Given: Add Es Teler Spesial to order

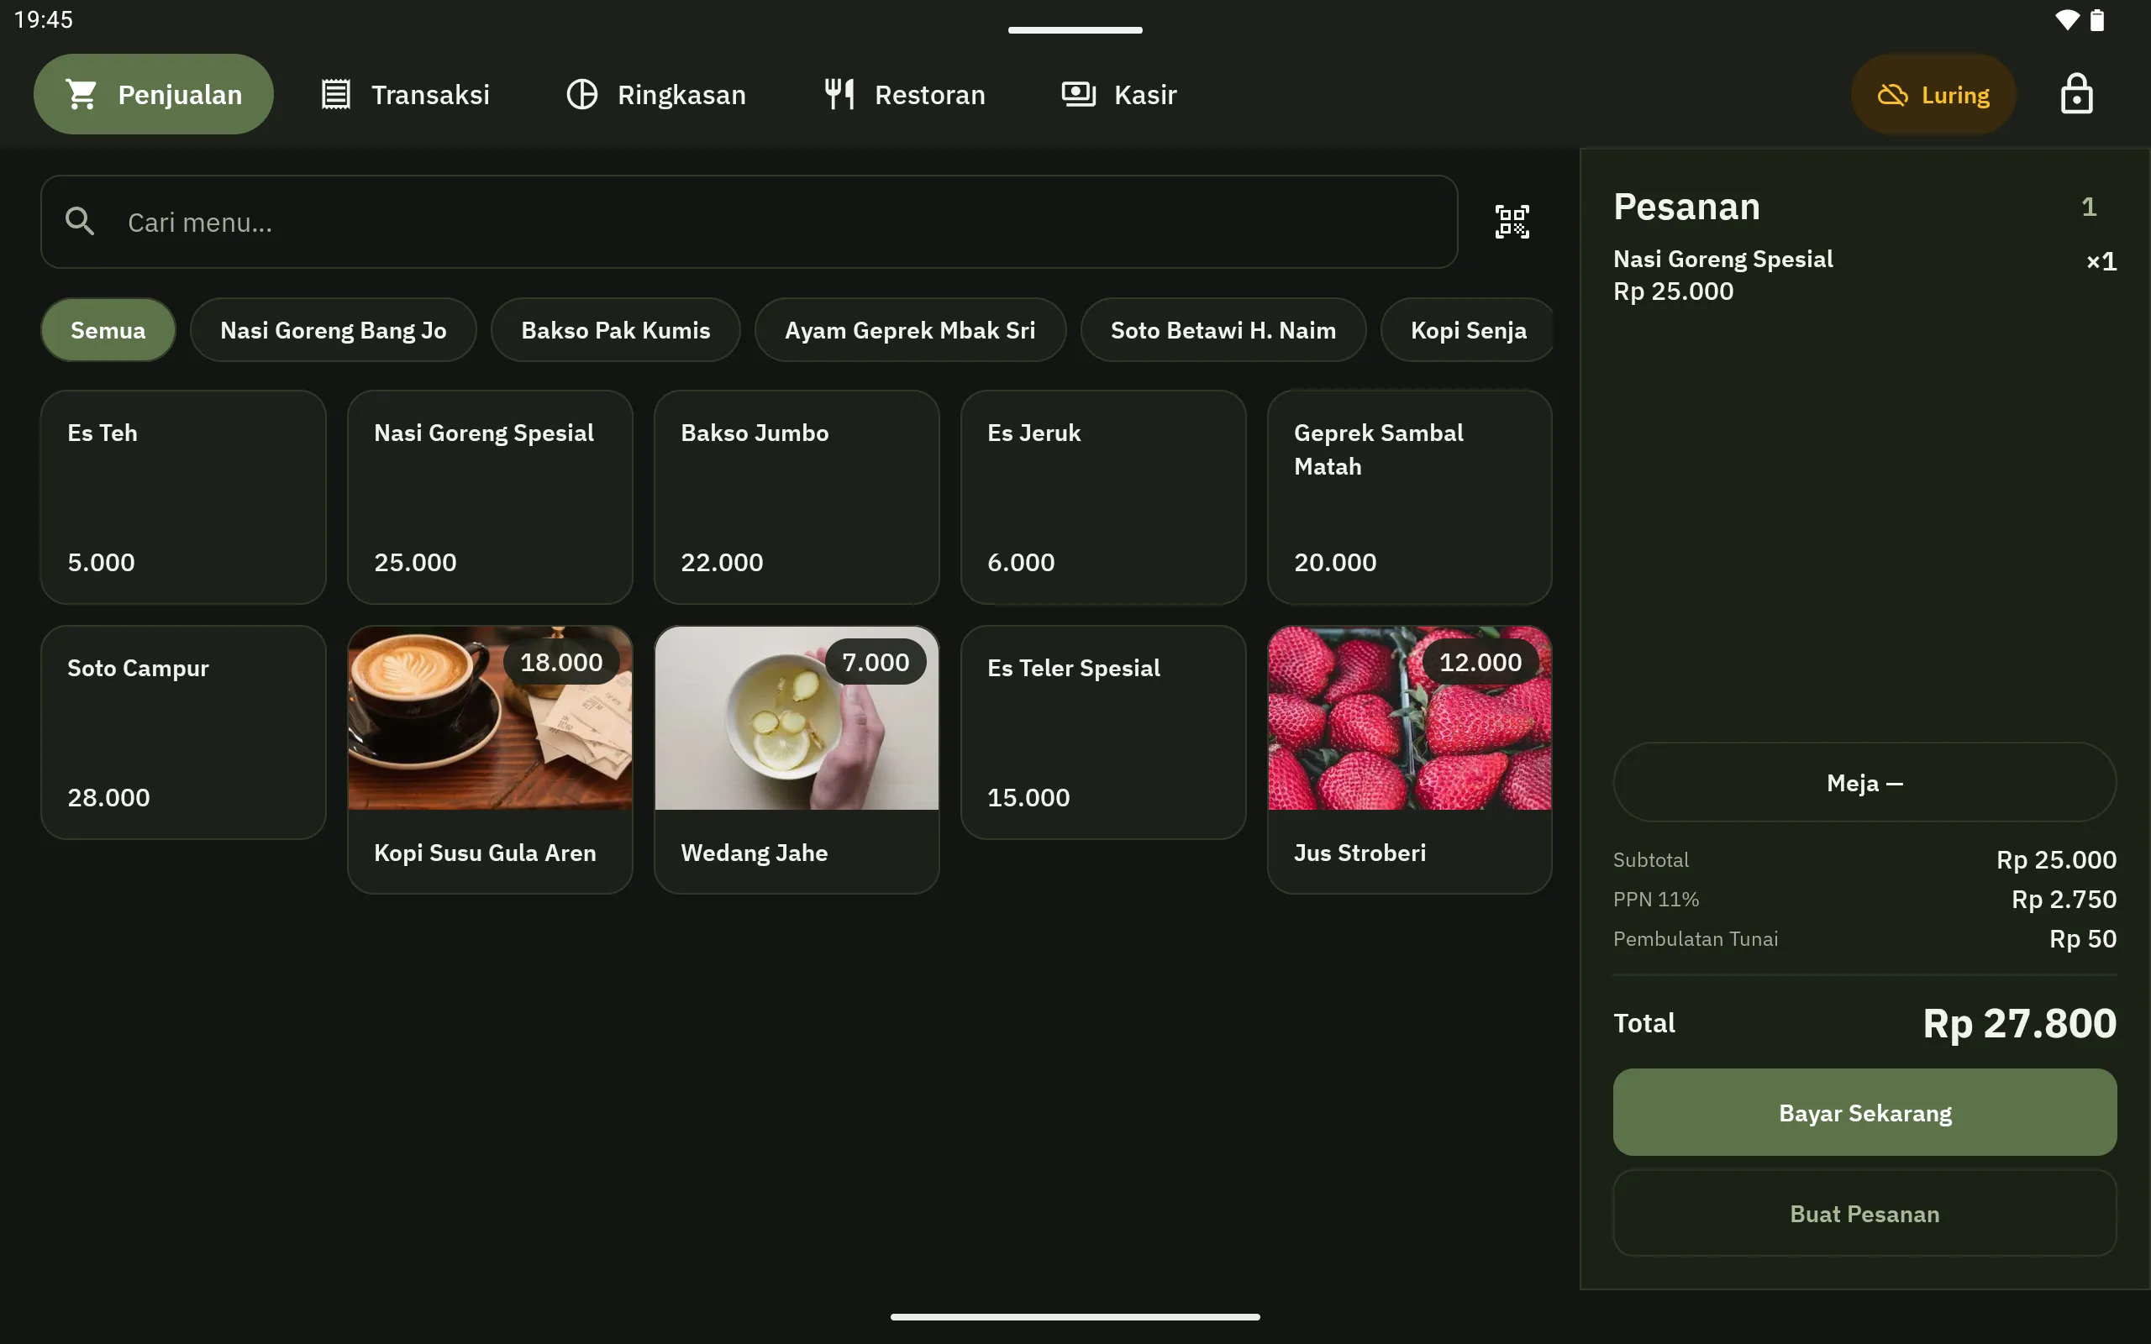Looking at the screenshot, I should pos(1103,732).
